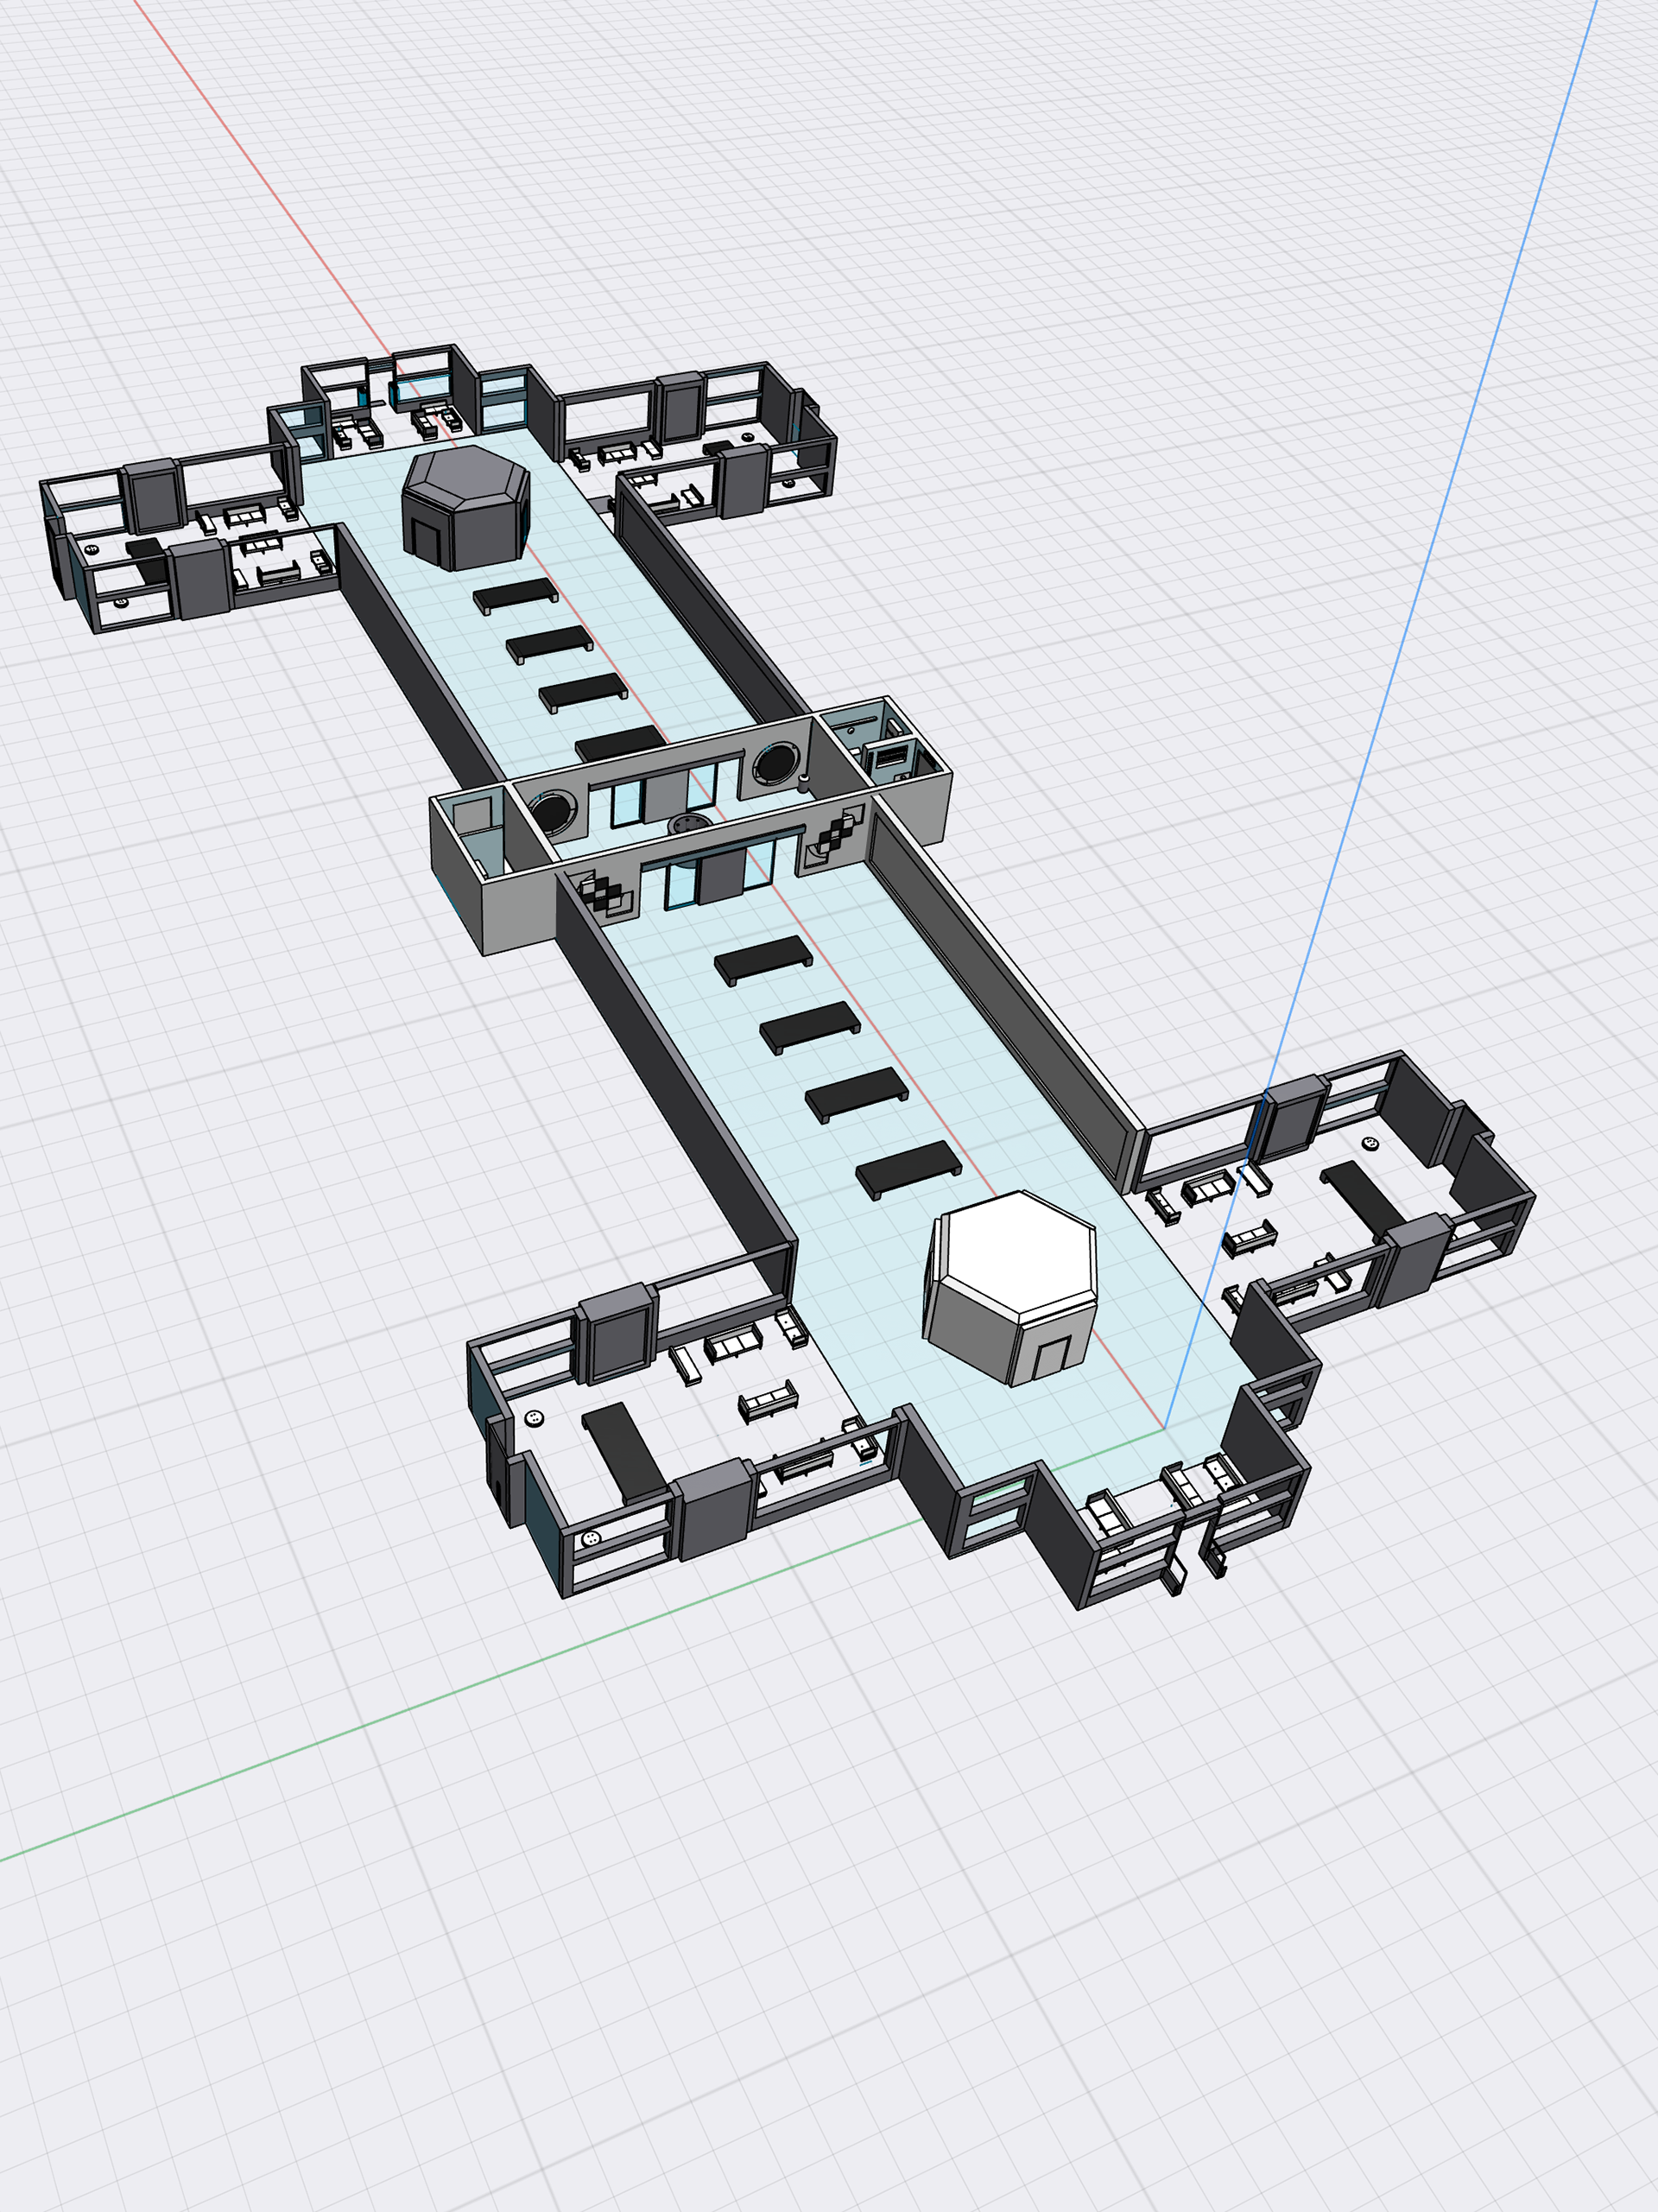Select the left checkered wall panel of the central building

point(604,893)
